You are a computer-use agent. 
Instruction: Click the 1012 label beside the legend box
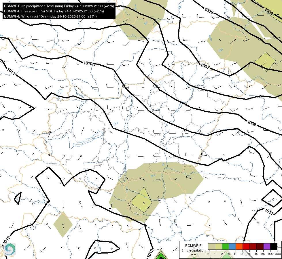[150, 253]
